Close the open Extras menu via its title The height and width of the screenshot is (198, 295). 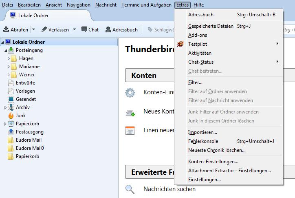pyautogui.click(x=183, y=5)
